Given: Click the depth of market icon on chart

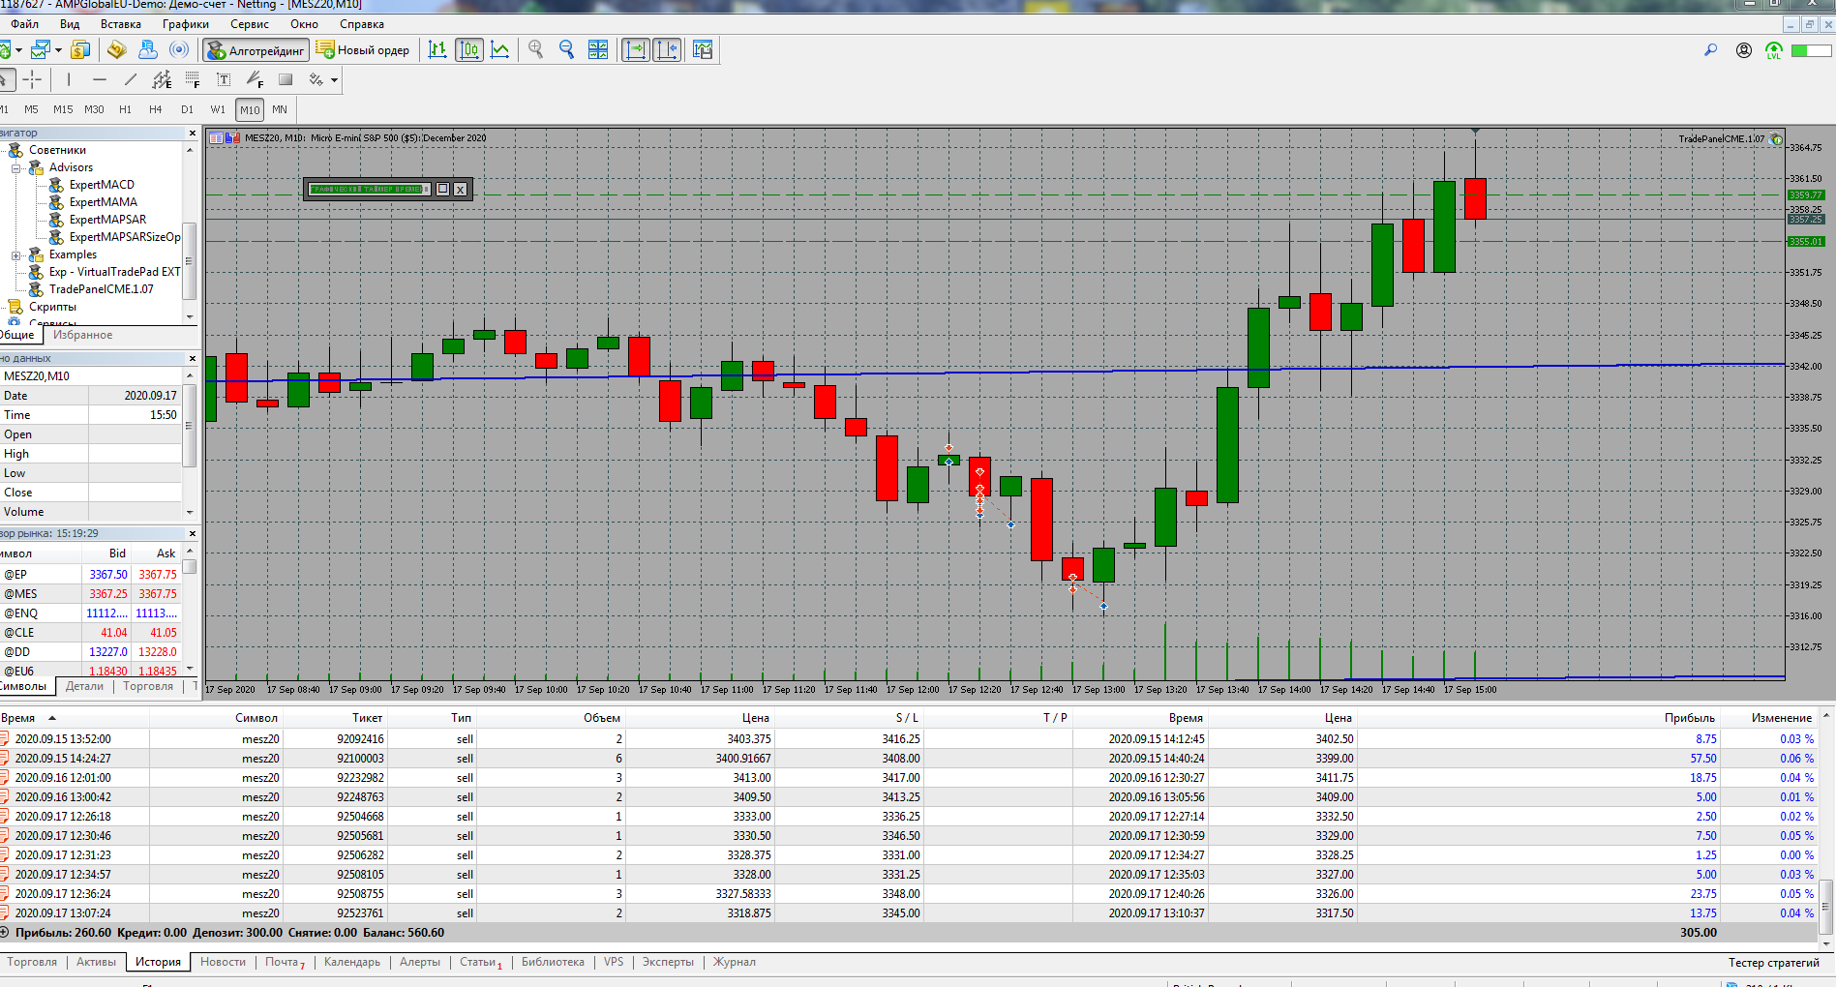Looking at the screenshot, I should click(x=232, y=137).
